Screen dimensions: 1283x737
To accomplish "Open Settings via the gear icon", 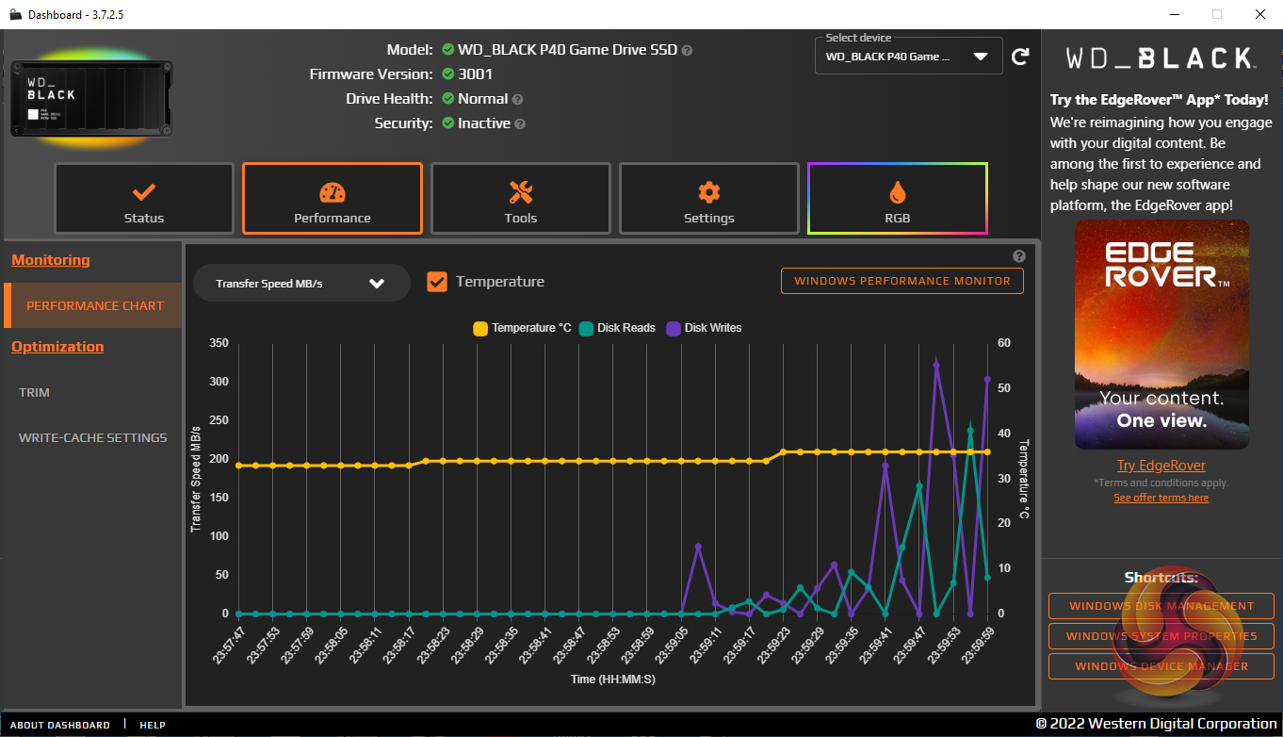I will click(708, 198).
